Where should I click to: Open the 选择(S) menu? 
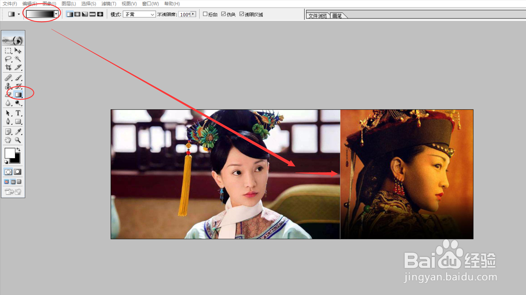[89, 4]
